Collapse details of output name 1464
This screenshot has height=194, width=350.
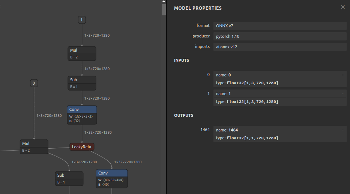[x=342, y=130]
